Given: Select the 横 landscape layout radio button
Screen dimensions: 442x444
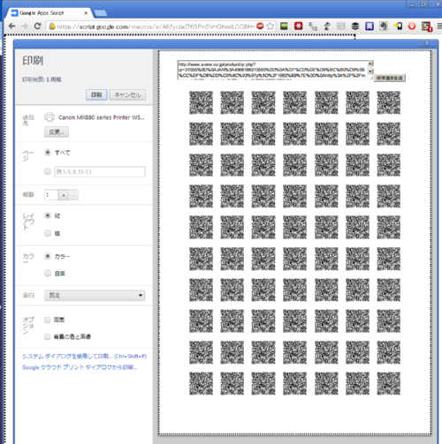Looking at the screenshot, I should 48,233.
